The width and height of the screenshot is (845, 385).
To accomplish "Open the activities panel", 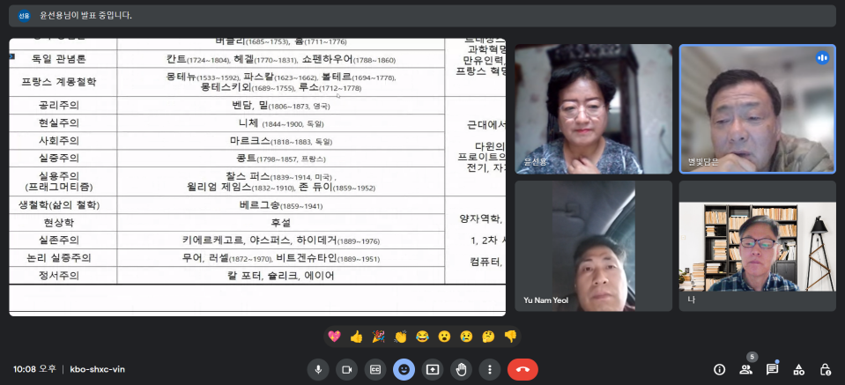I will [x=798, y=369].
